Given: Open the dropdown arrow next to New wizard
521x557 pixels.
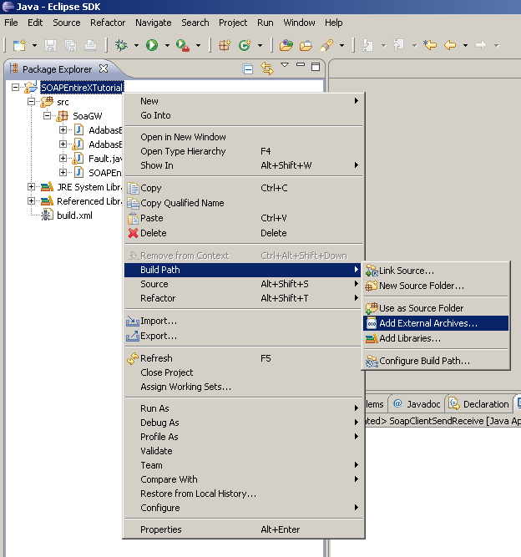Looking at the screenshot, I should click(34, 45).
